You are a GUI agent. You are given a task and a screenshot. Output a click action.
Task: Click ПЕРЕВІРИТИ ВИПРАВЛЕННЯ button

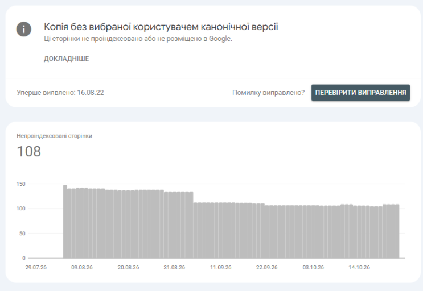pos(360,93)
